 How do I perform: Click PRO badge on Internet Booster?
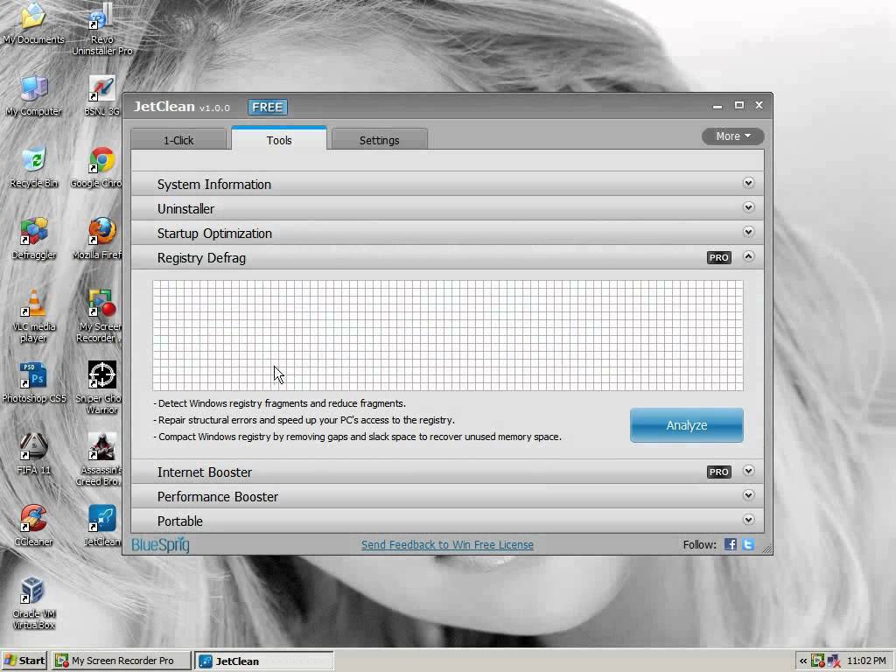tap(719, 472)
